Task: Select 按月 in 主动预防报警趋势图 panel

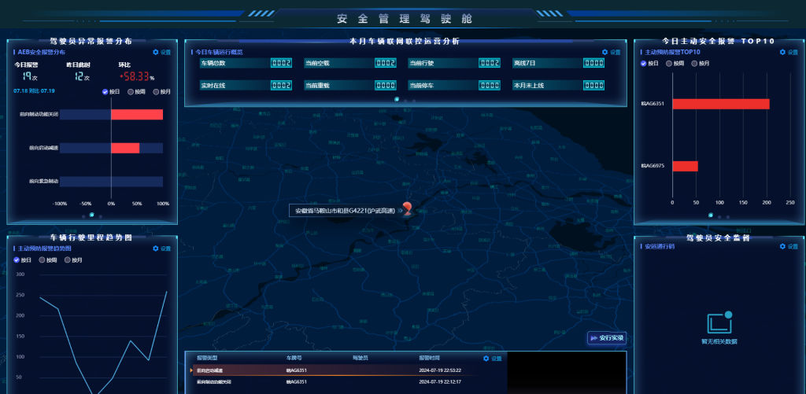Action: 73,260
